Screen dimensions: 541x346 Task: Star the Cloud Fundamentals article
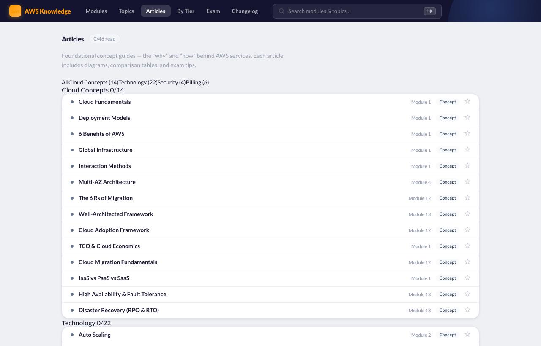(x=467, y=102)
